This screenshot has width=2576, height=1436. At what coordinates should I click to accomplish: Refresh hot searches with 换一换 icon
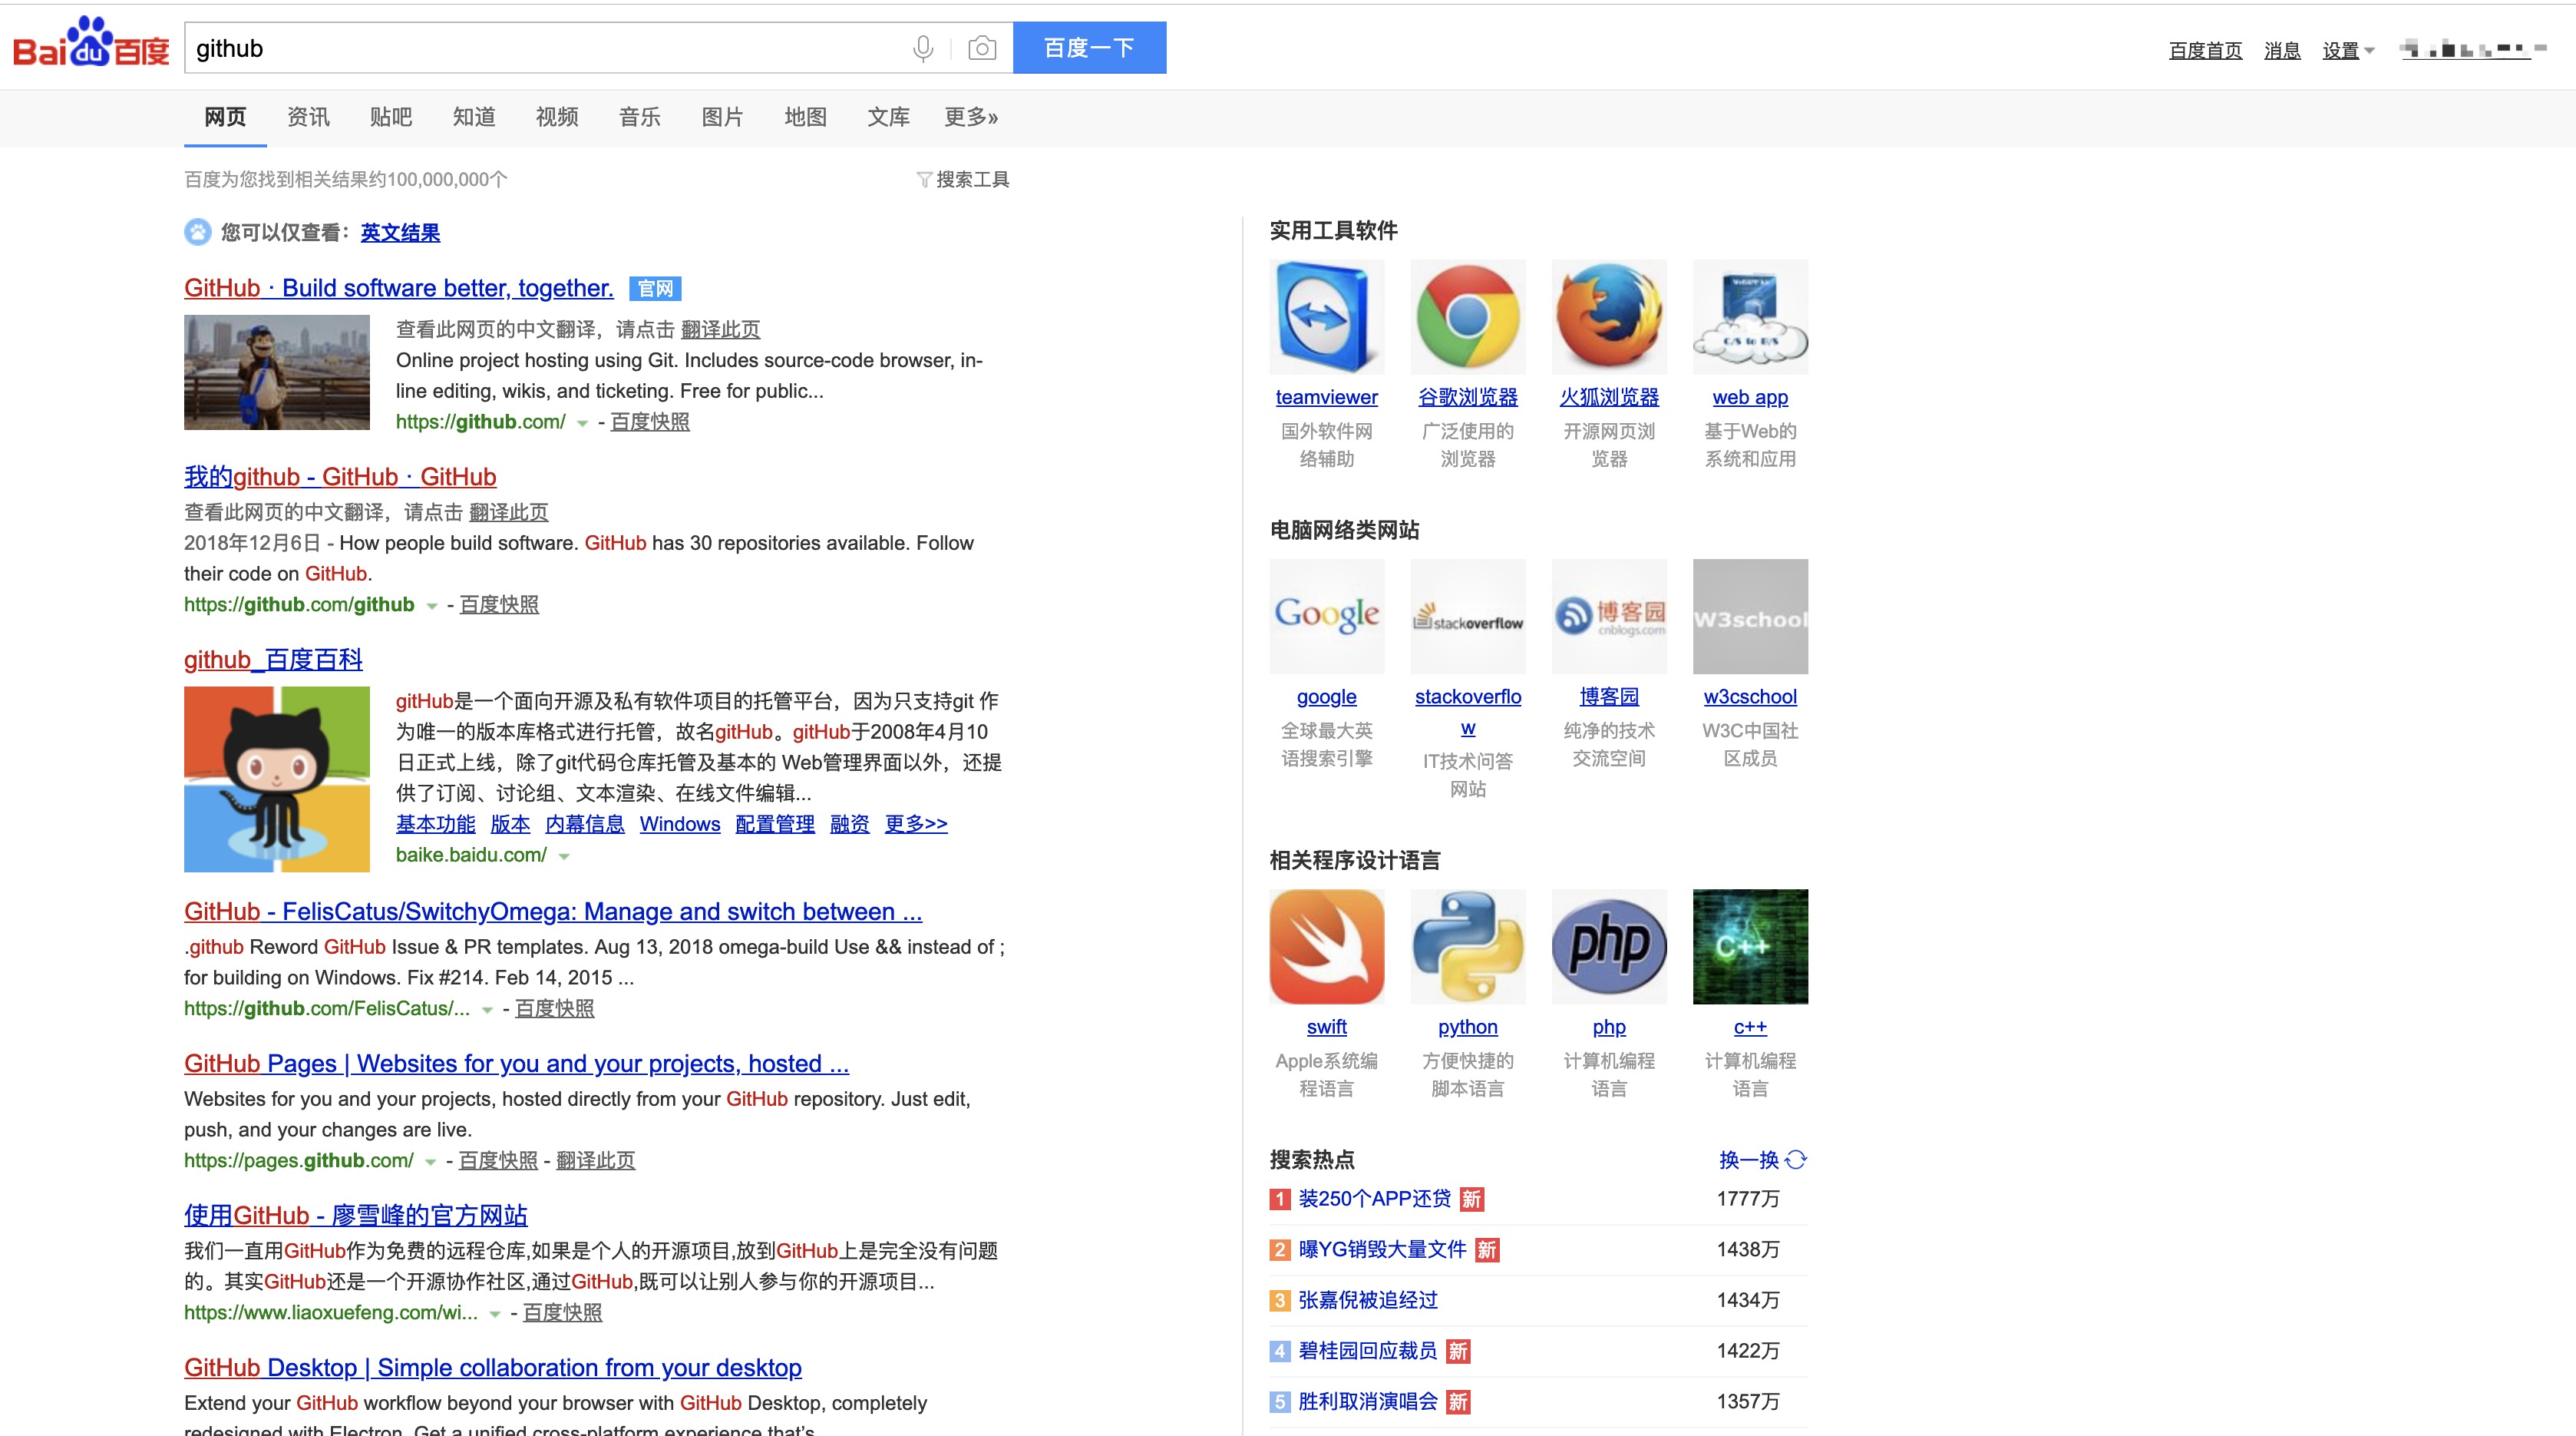[x=1796, y=1160]
